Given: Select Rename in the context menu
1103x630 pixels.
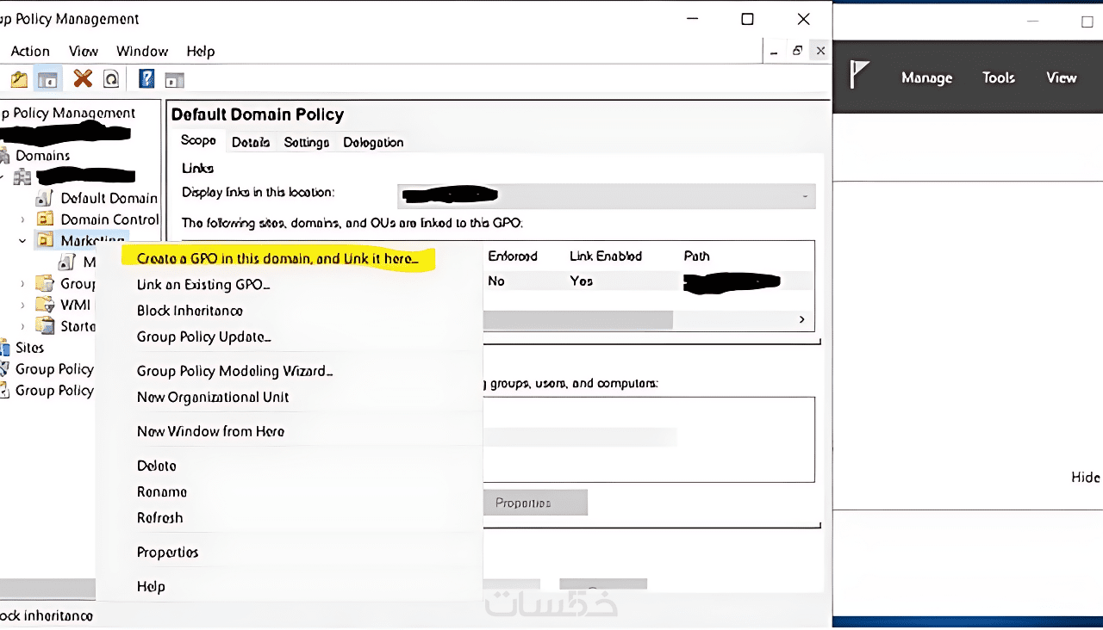Looking at the screenshot, I should (162, 491).
